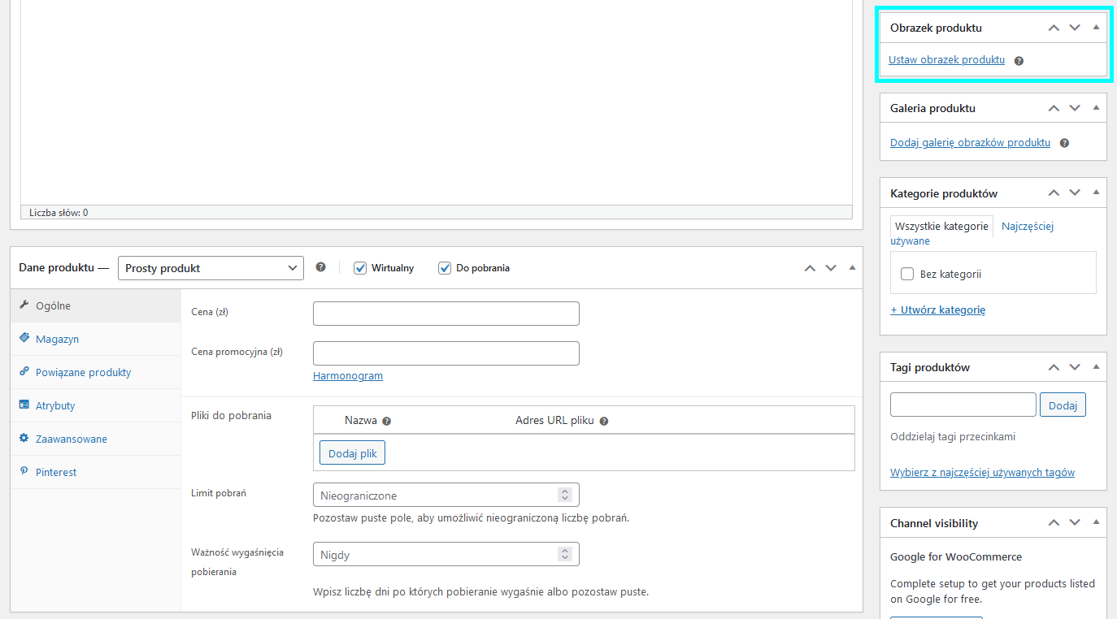Switch to Najczęściej używane categories tab
The width and height of the screenshot is (1117, 619).
point(1027,226)
